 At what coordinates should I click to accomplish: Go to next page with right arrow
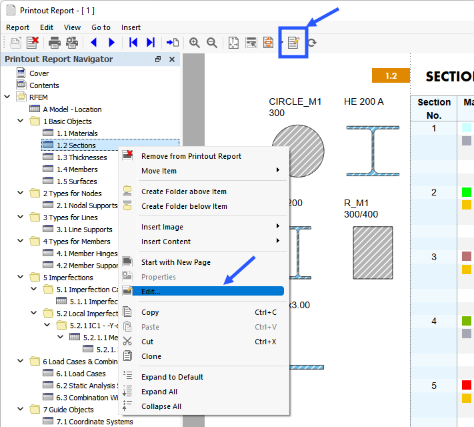coord(111,43)
